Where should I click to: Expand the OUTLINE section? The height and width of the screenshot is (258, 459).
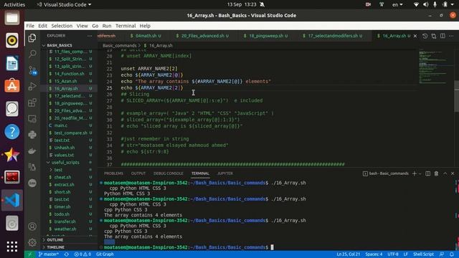coord(55,240)
